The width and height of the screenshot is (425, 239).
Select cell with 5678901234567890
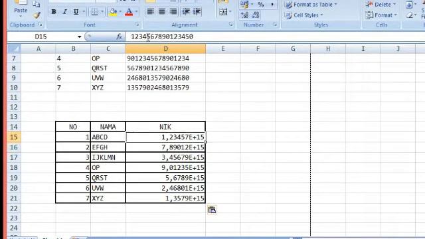[x=165, y=68]
